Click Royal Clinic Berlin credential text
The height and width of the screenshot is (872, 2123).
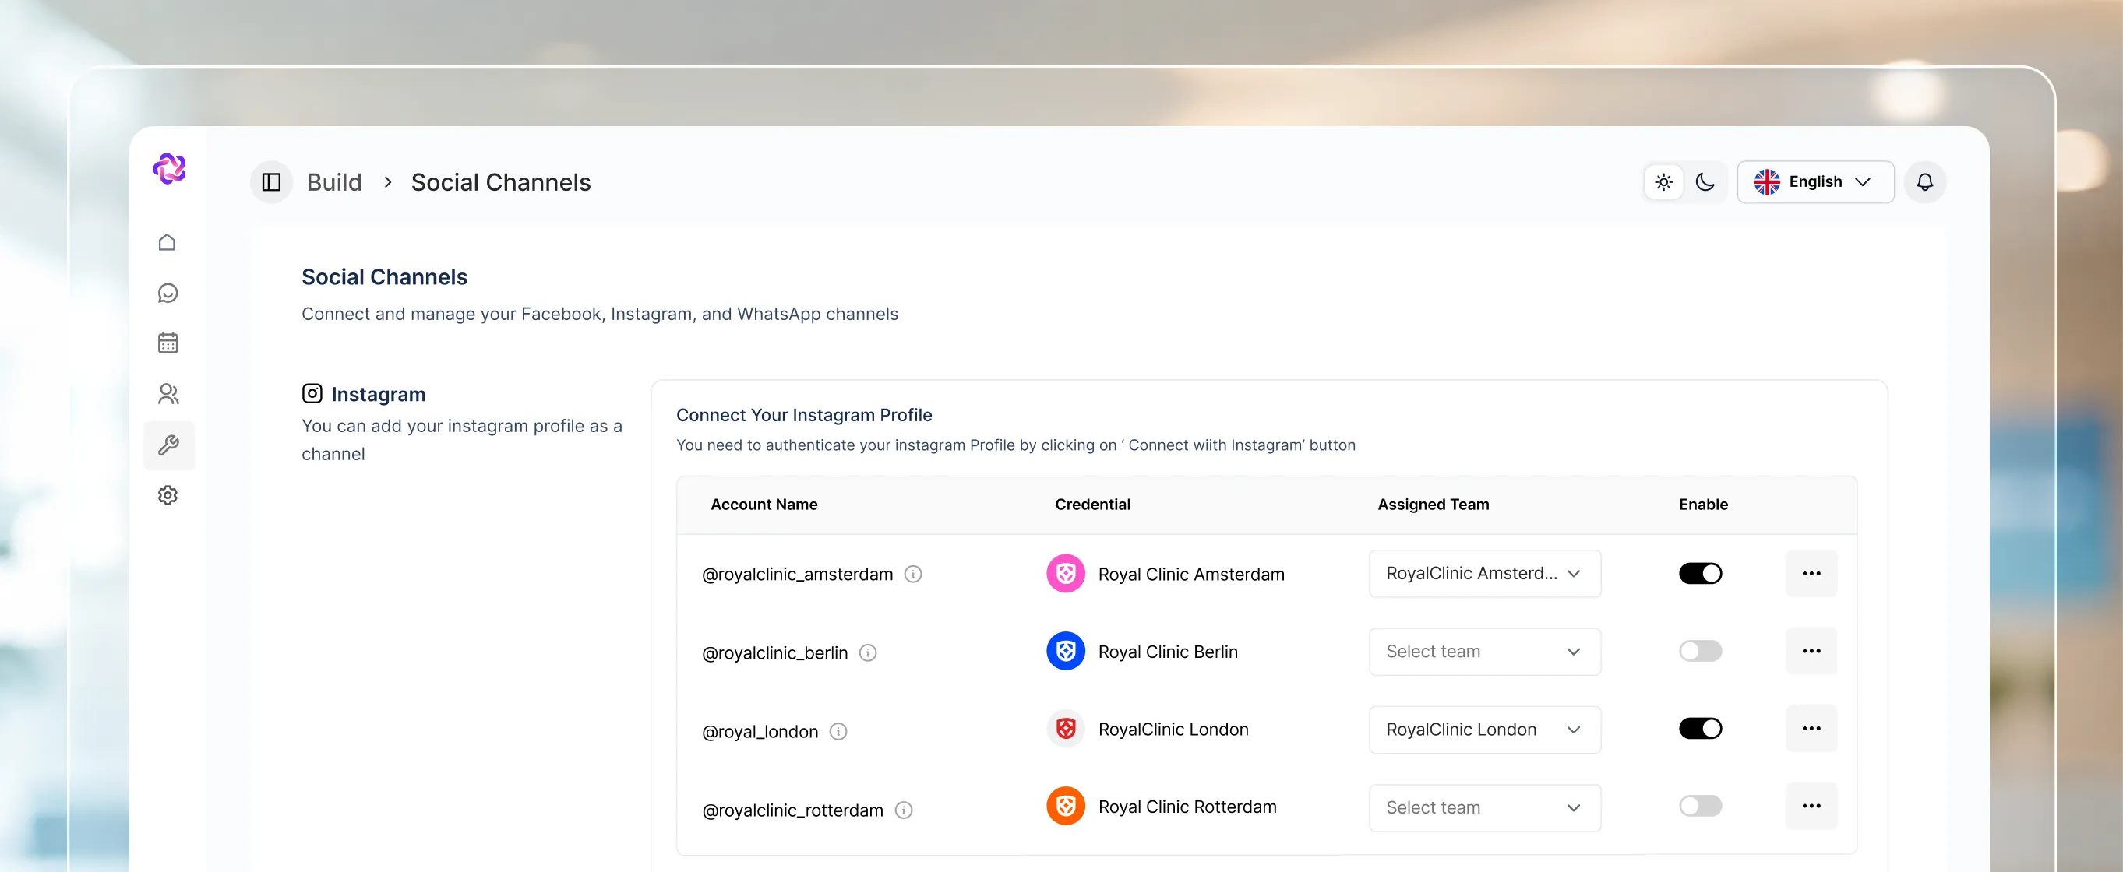click(1168, 652)
